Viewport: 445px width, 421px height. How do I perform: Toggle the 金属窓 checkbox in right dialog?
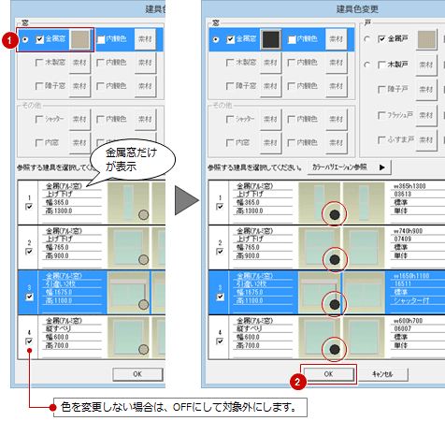230,39
